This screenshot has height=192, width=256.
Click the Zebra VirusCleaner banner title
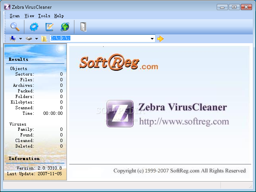click(183, 107)
